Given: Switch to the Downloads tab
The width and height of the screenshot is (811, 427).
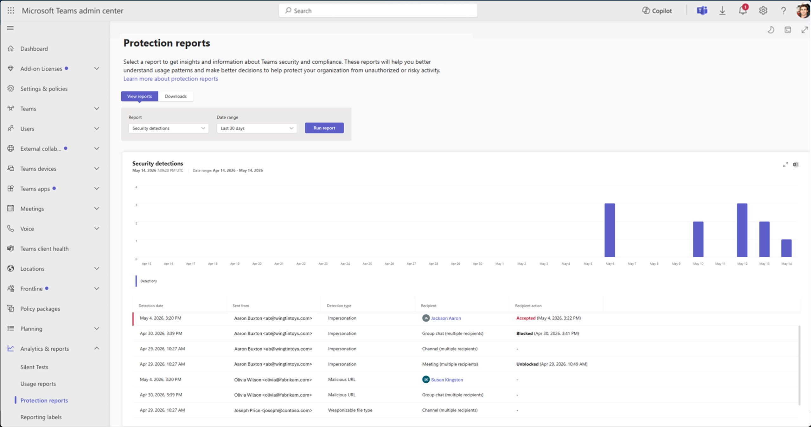Looking at the screenshot, I should click(176, 96).
